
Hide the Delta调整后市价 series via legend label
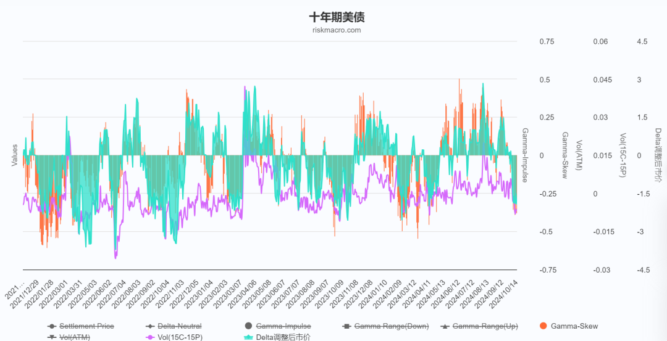point(283,337)
